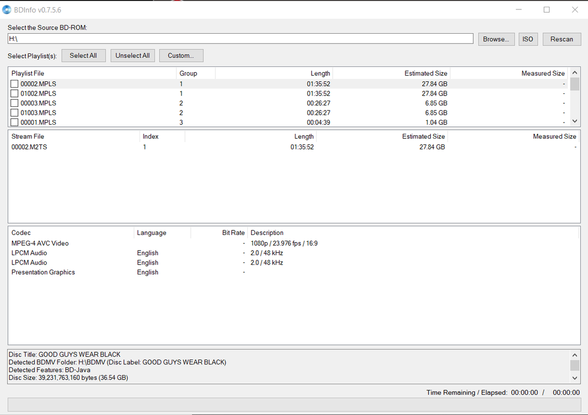This screenshot has height=415, width=588.
Task: Open ISO file with ISO button
Action: pyautogui.click(x=528, y=39)
